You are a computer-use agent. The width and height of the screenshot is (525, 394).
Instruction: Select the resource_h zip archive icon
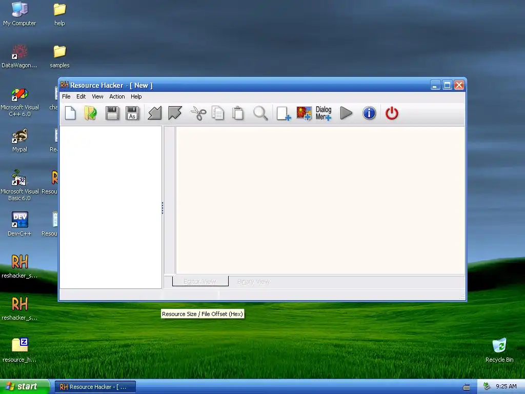19,350
